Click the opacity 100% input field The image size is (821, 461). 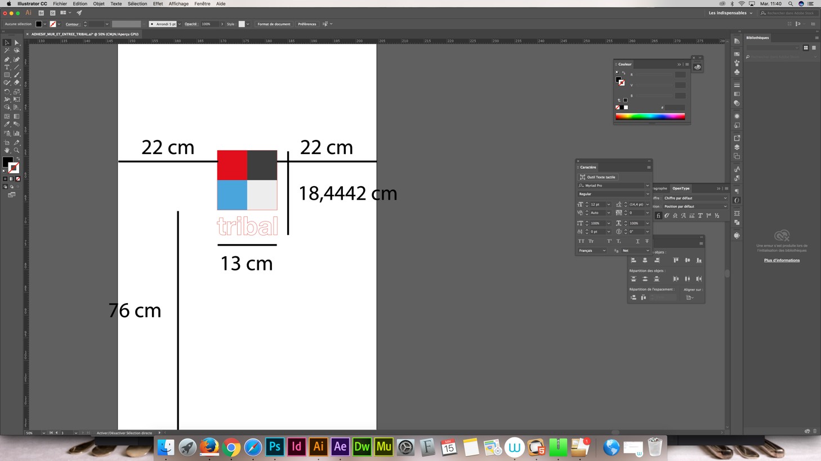(209, 24)
